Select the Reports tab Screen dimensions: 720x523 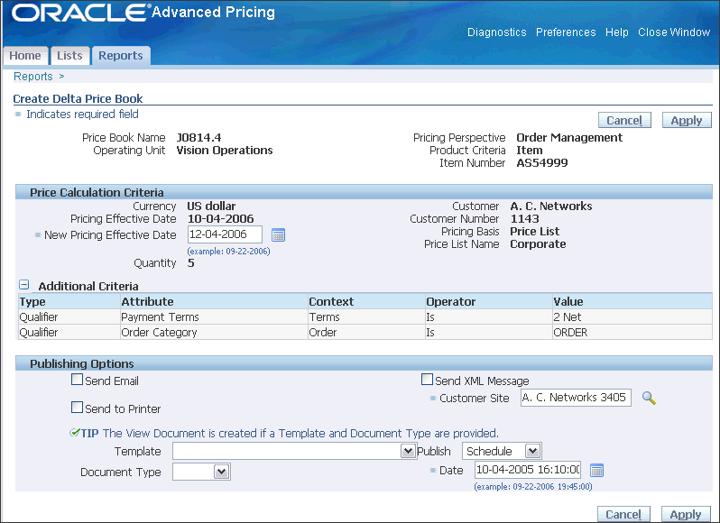point(121,56)
